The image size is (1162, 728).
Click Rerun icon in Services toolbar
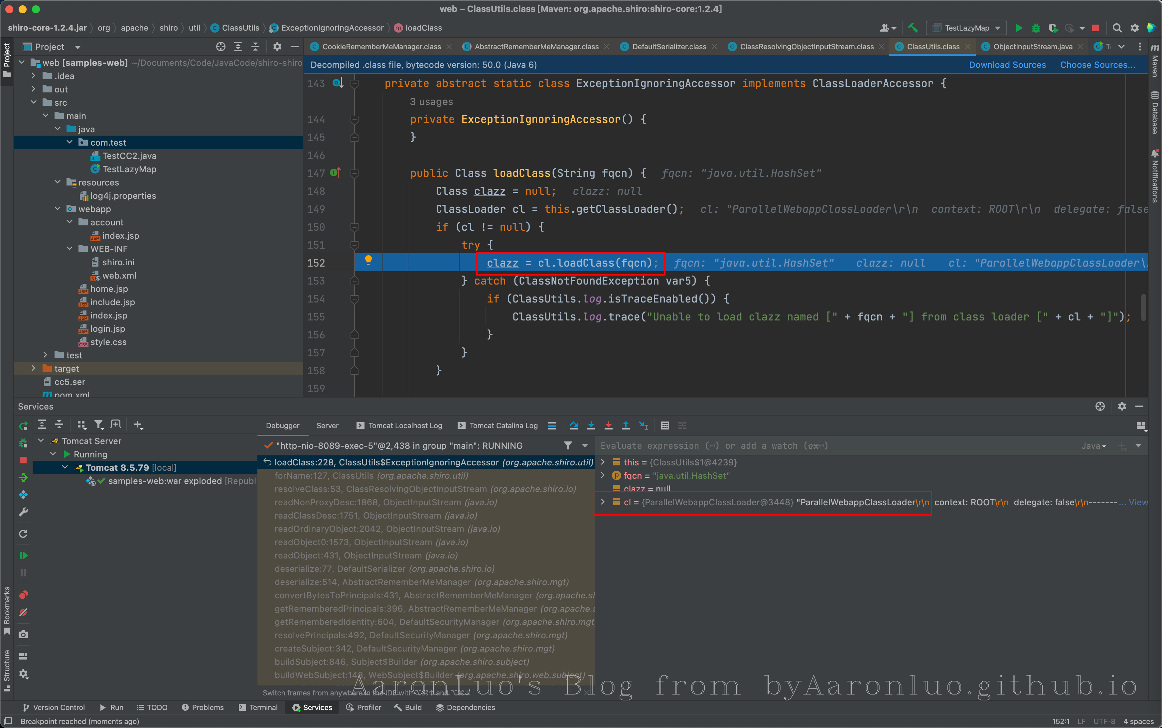(23, 425)
